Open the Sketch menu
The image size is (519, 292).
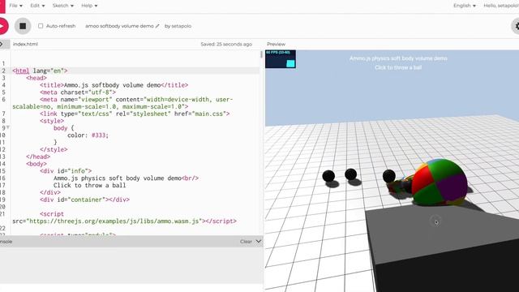[x=63, y=6]
